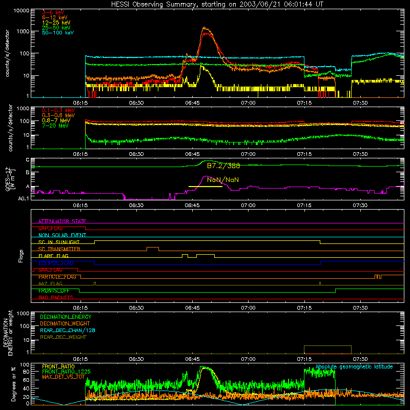This screenshot has width=410, height=410.
Task: Select the 3-6 keV legend label
Action: pyautogui.click(x=53, y=12)
